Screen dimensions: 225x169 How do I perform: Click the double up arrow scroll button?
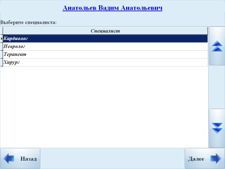217,46
